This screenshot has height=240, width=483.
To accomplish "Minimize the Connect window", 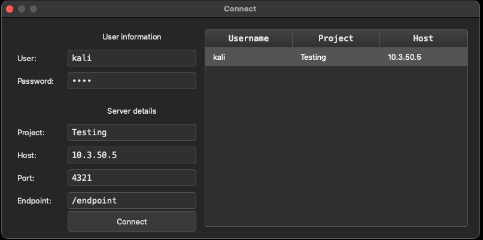I will coord(22,9).
